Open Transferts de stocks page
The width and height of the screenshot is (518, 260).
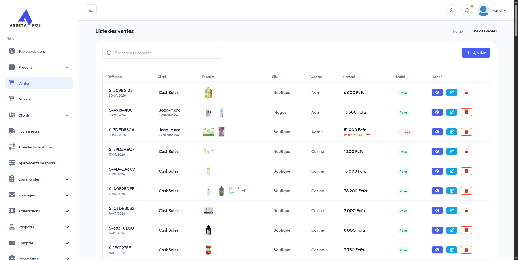pos(35,147)
